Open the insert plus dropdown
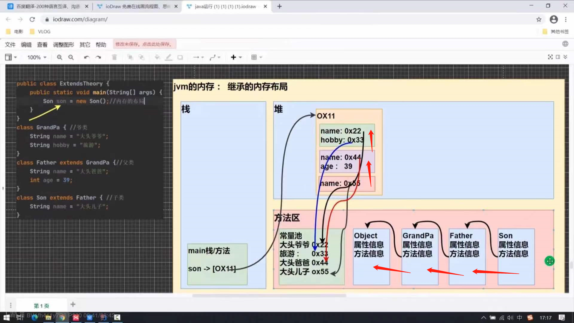This screenshot has width=574, height=323. (236, 57)
